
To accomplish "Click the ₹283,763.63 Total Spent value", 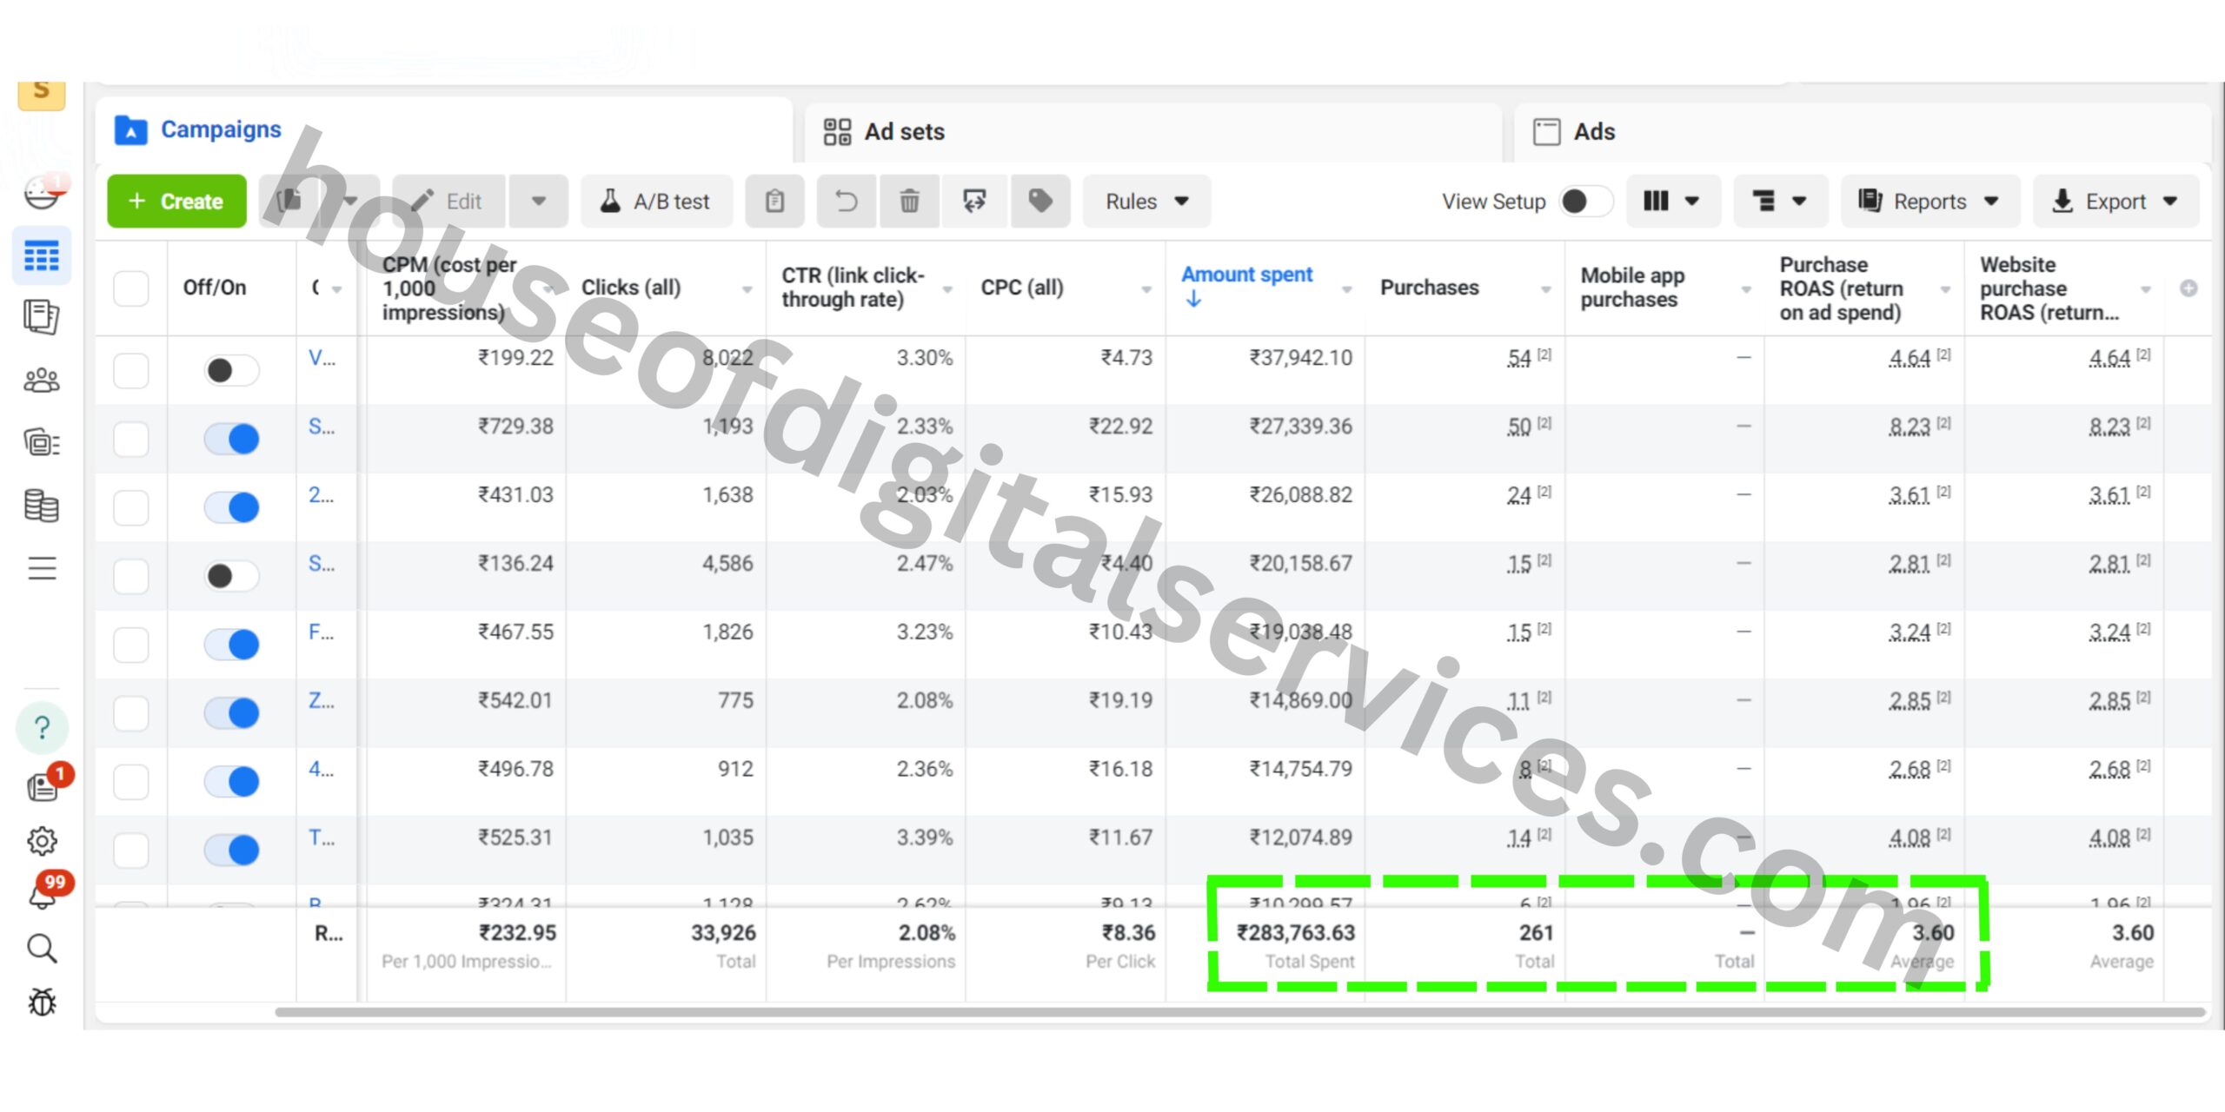I will 1295,933.
